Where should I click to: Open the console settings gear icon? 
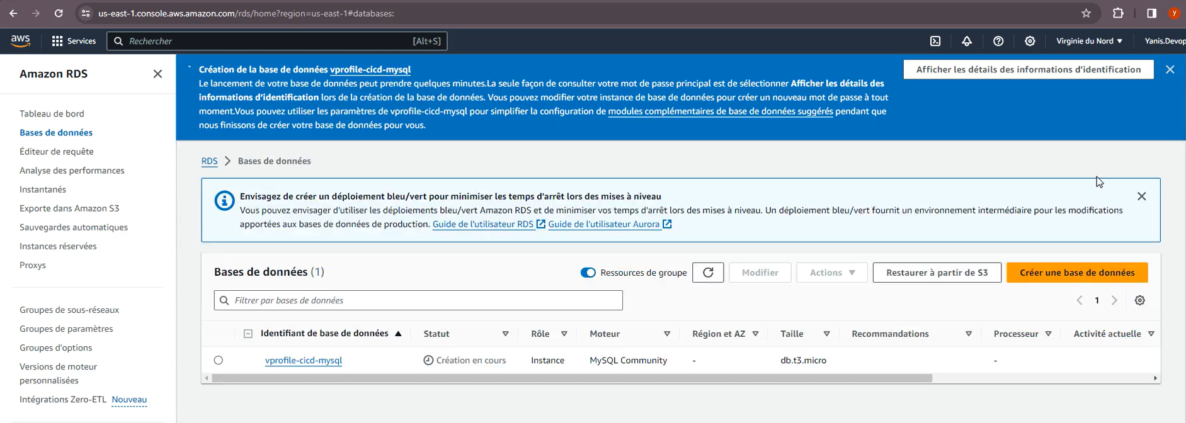1030,41
